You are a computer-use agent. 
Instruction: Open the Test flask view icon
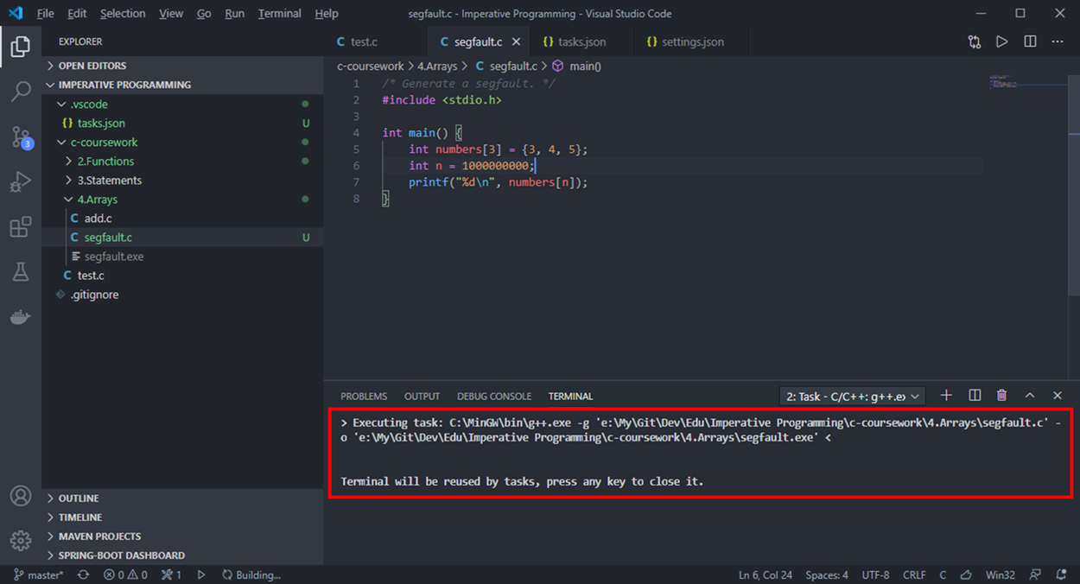click(21, 272)
